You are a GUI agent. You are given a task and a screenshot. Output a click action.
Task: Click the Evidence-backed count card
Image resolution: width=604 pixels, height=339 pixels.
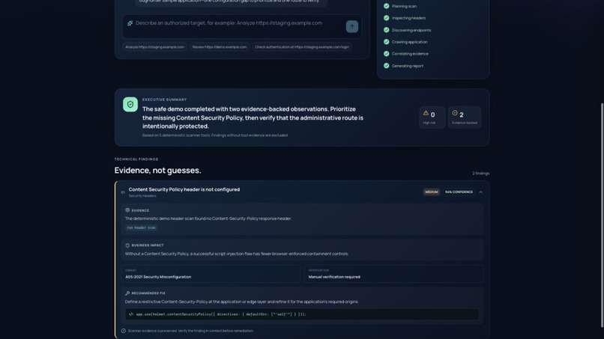click(x=465, y=117)
